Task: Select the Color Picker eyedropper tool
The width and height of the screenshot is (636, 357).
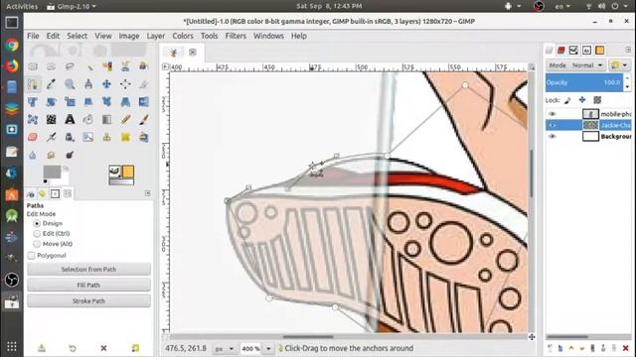Action: pos(51,84)
